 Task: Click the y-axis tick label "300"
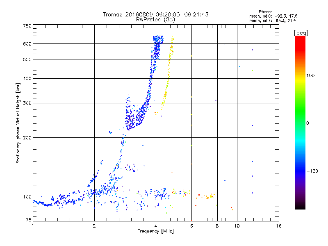(27, 103)
